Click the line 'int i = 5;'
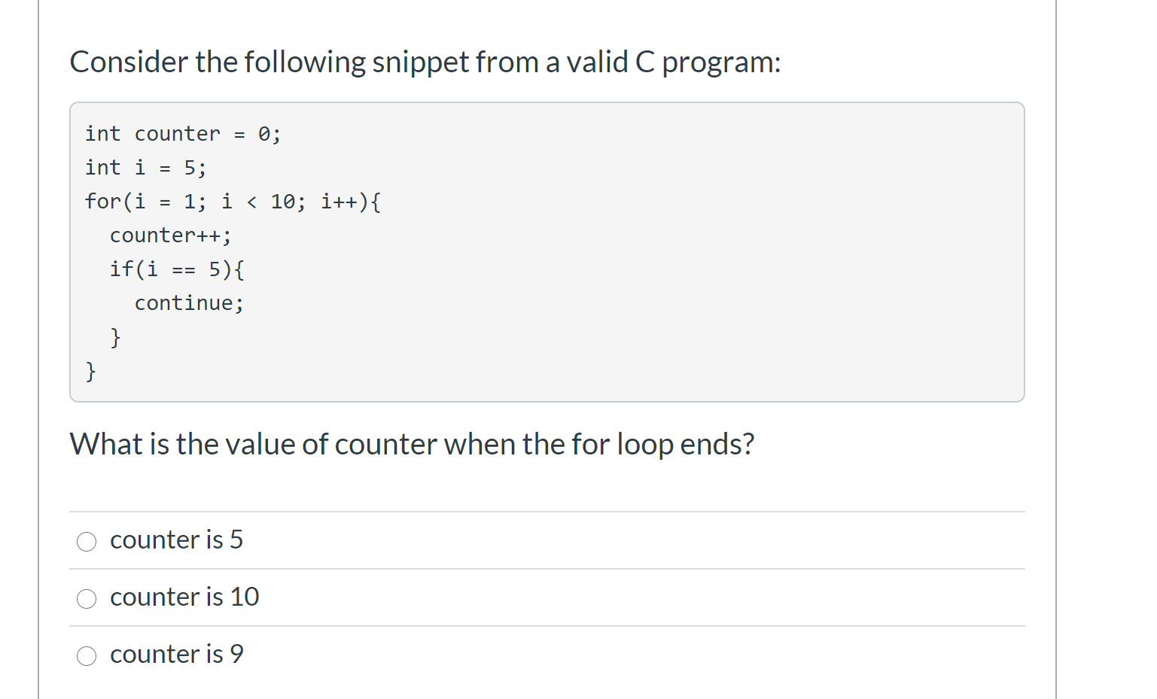Viewport: 1157px width, 699px height. pyautogui.click(x=145, y=167)
